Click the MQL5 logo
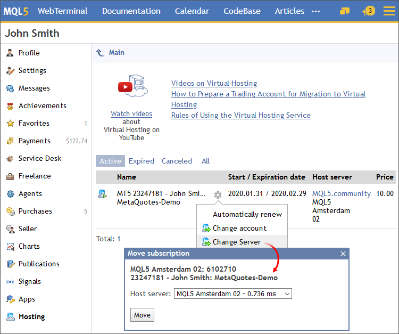This screenshot has width=399, height=334. (x=16, y=12)
